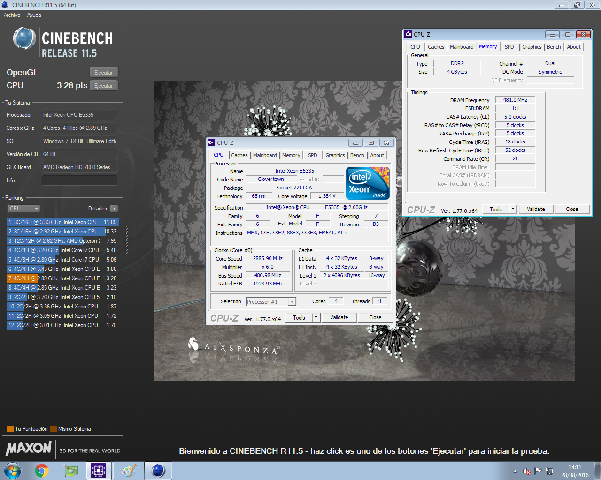Click the Core Speed value 2885.90 MHz

pyautogui.click(x=268, y=259)
